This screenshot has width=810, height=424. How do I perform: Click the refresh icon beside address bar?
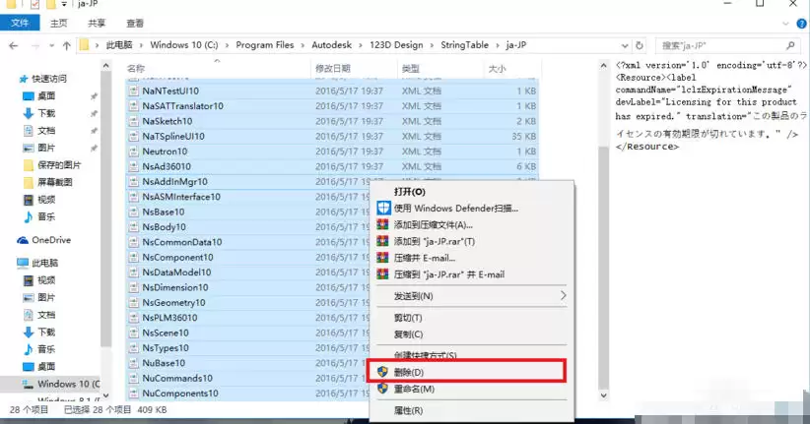(640, 45)
